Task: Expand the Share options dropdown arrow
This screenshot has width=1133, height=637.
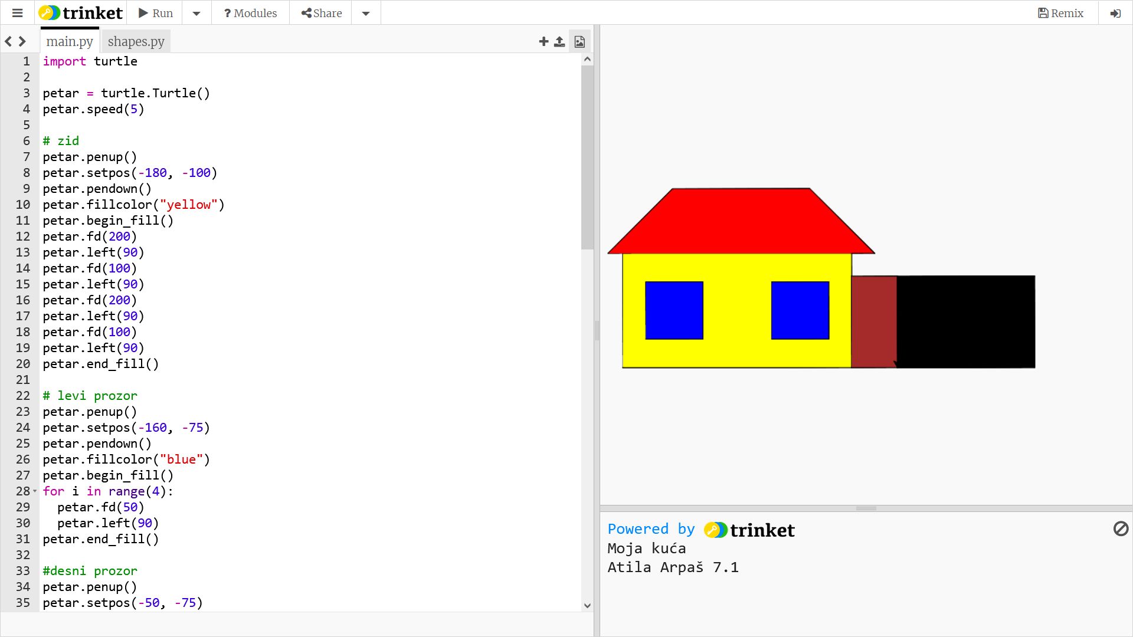Action: (x=366, y=13)
